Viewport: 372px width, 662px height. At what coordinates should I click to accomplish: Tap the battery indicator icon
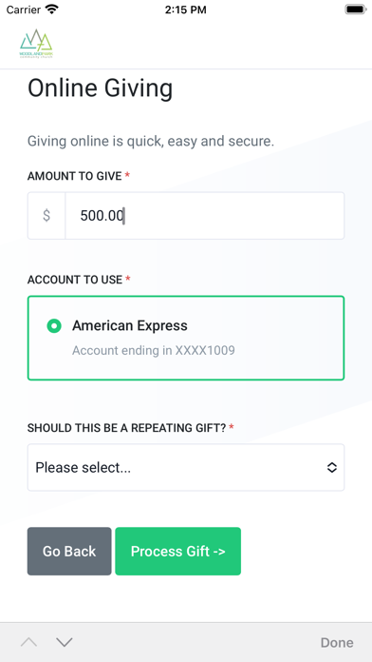coord(356,10)
